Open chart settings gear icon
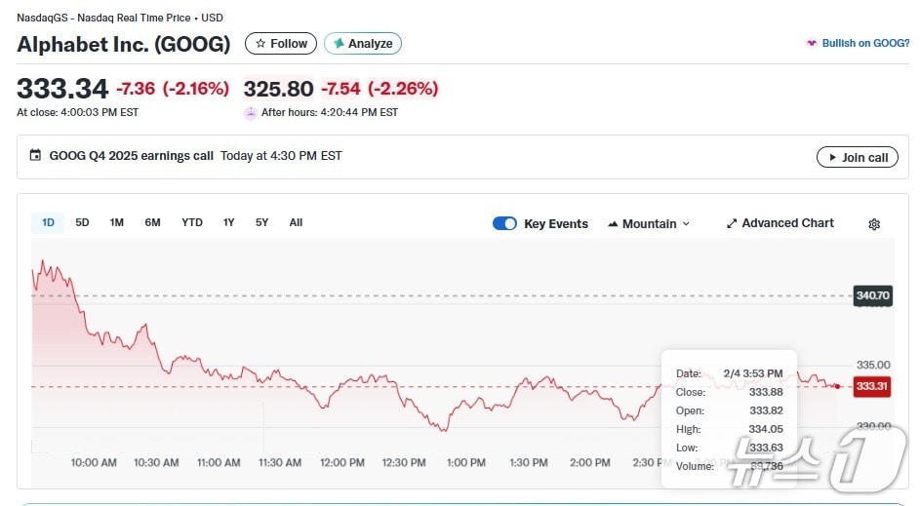The width and height of the screenshot is (920, 506). [x=873, y=224]
